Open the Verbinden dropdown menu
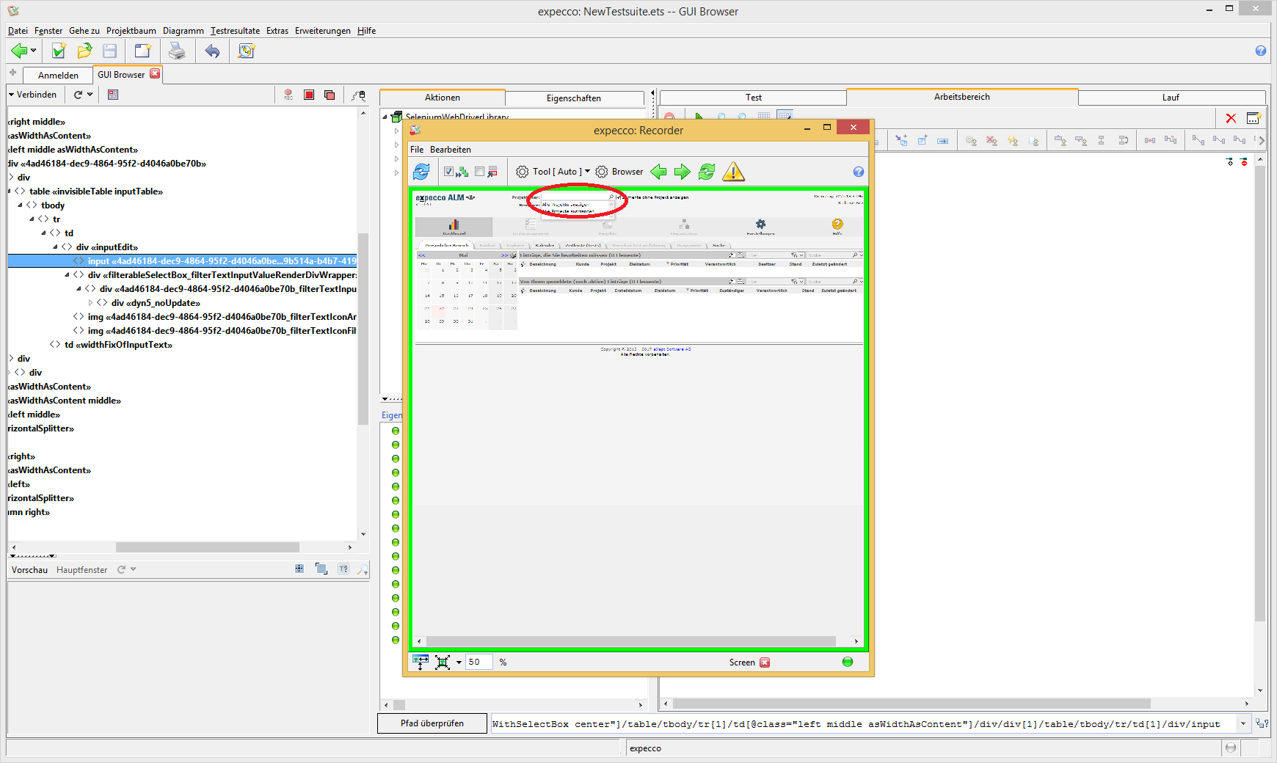 [32, 95]
